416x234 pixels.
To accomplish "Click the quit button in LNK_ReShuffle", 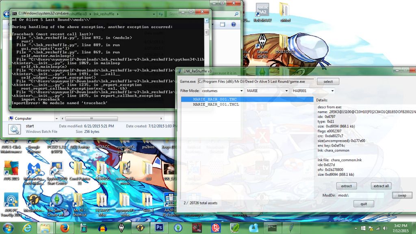I will (364, 204).
